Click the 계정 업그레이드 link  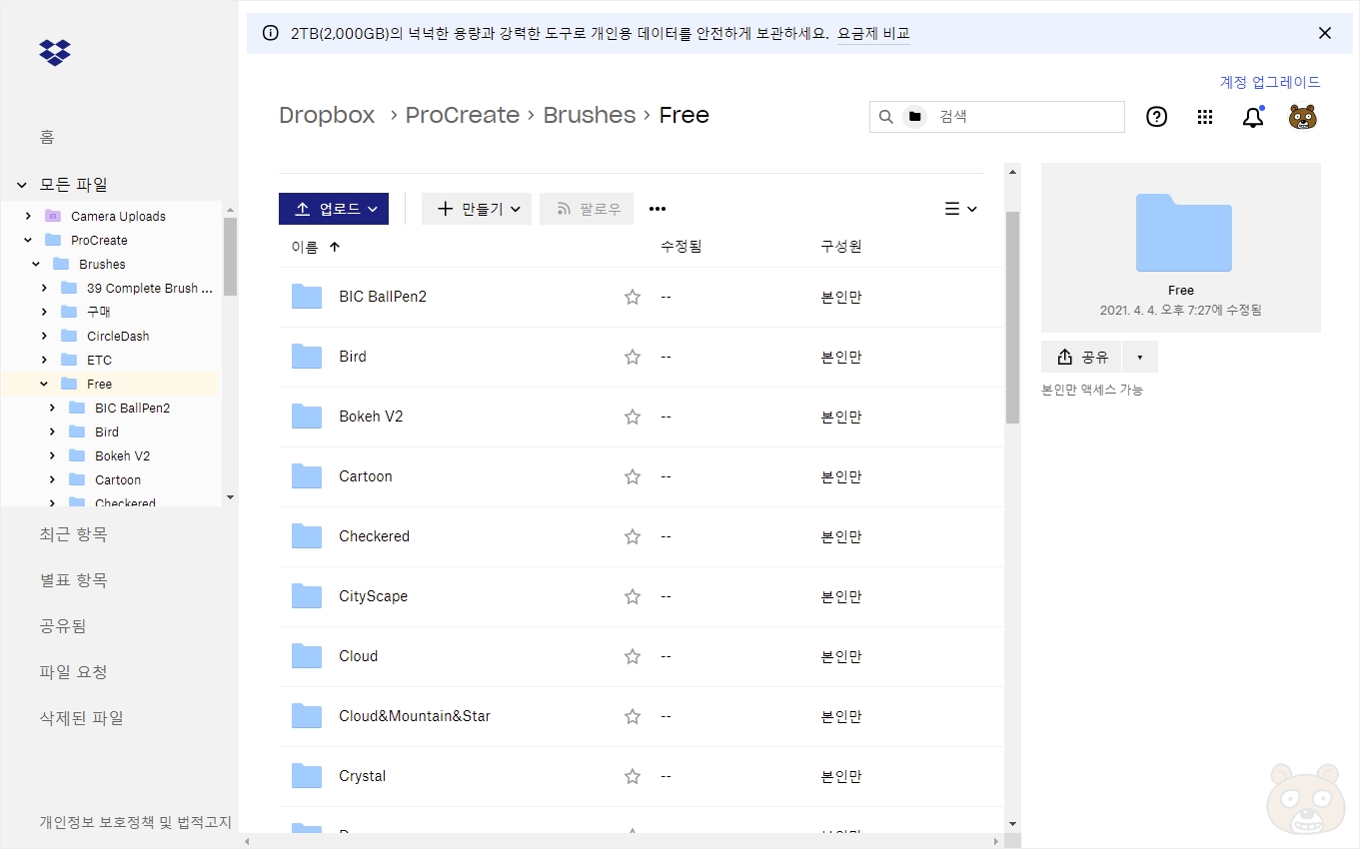[x=1270, y=82]
